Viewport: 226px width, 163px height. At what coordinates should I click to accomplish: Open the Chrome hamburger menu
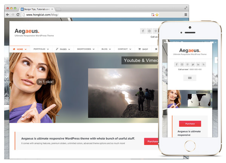(x=185, y=15)
